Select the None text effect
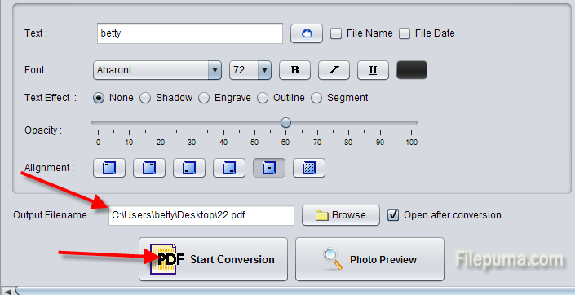Image resolution: width=575 pixels, height=295 pixels. [x=98, y=98]
